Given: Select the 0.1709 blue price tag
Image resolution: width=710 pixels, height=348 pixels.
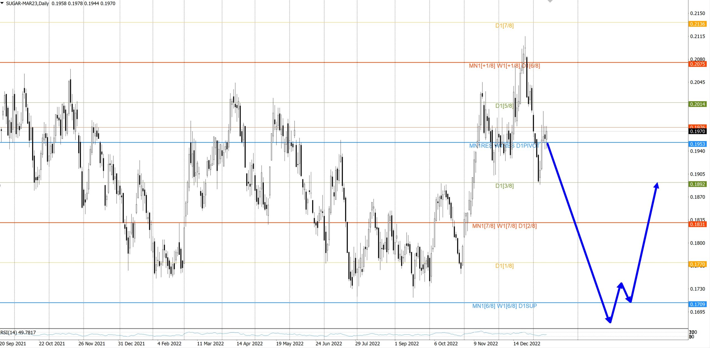Looking at the screenshot, I should click(x=697, y=304).
